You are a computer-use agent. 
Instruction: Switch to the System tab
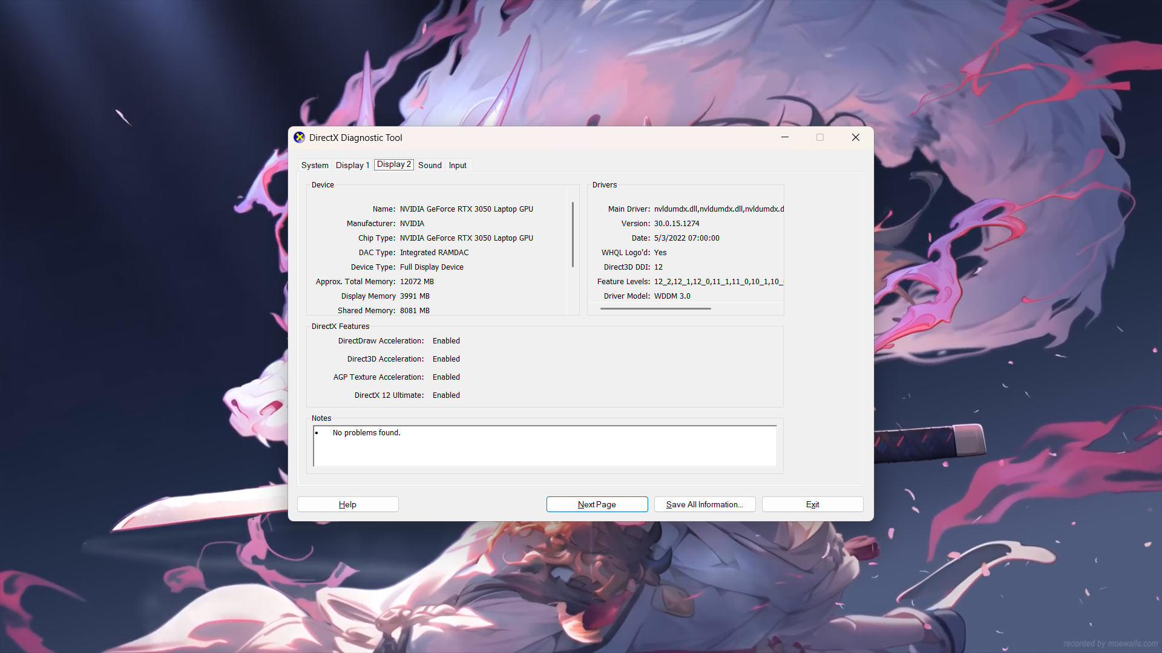[315, 165]
